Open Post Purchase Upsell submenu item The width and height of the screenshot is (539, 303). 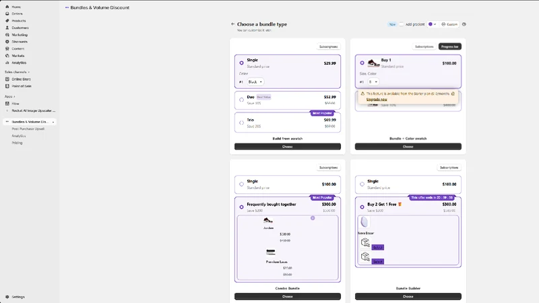[x=28, y=129]
